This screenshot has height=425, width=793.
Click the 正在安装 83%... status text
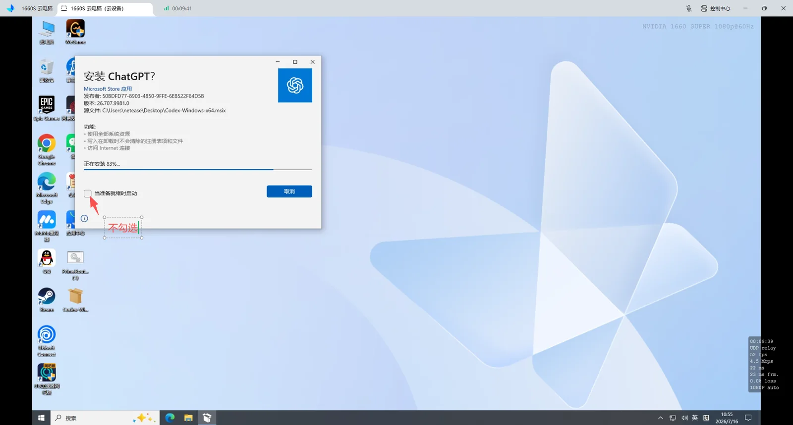(102, 164)
